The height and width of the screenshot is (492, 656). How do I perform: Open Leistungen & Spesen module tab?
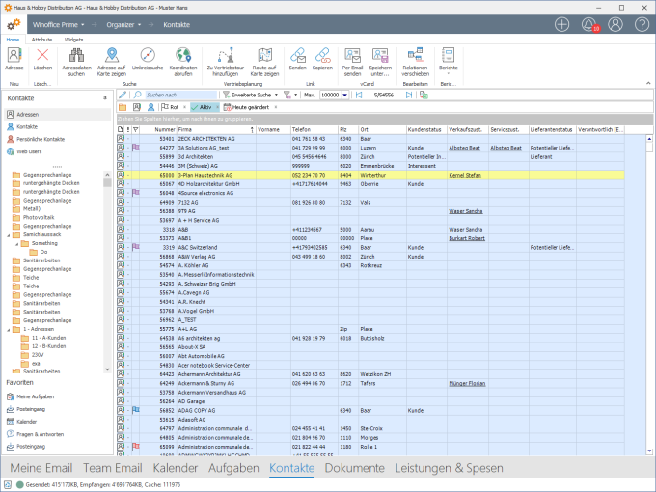[x=450, y=468]
